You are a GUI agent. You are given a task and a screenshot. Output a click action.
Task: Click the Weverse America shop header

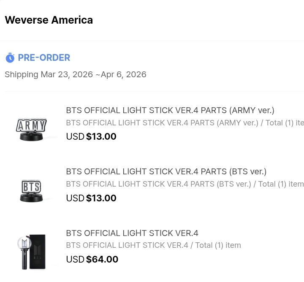49,20
